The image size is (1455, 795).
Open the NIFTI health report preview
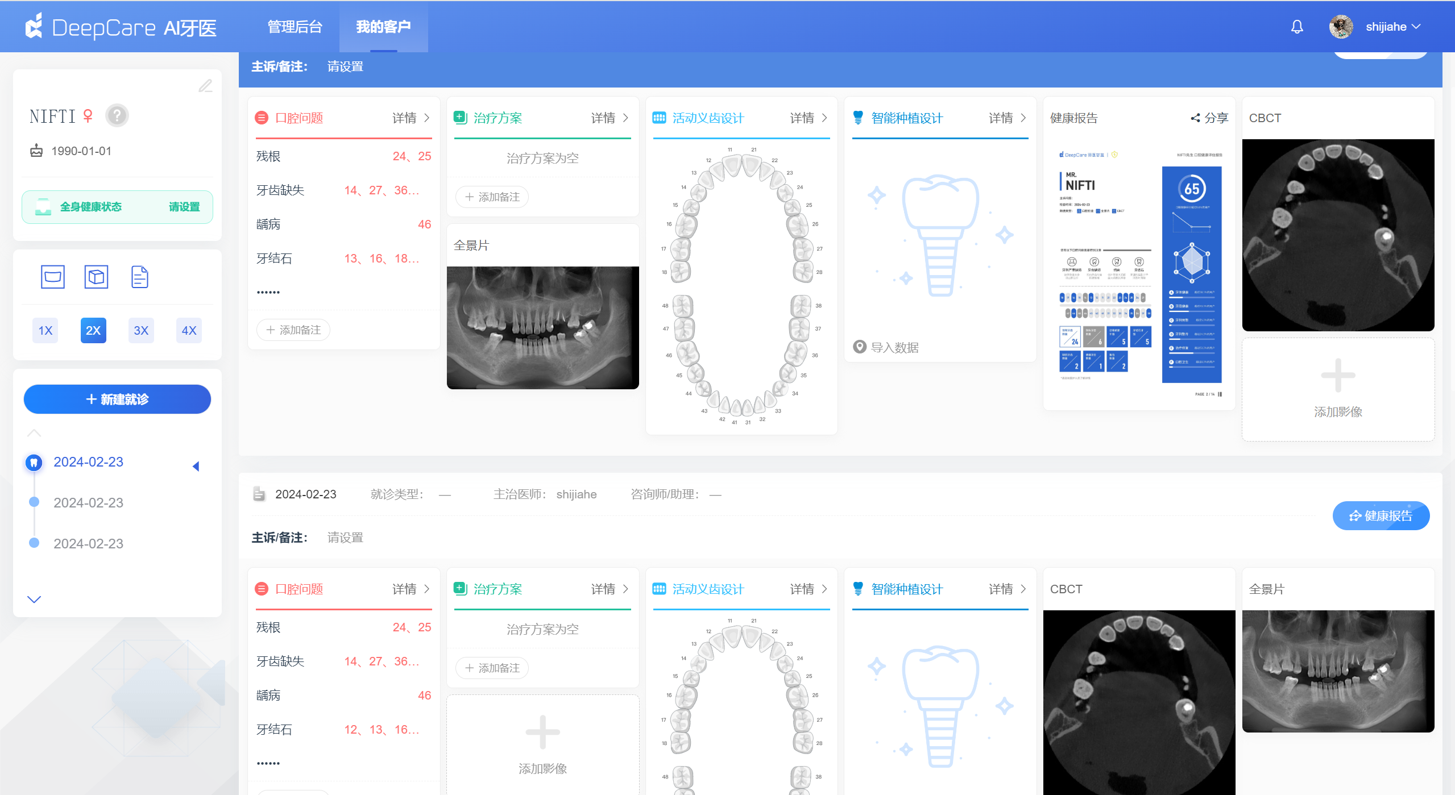tap(1139, 273)
